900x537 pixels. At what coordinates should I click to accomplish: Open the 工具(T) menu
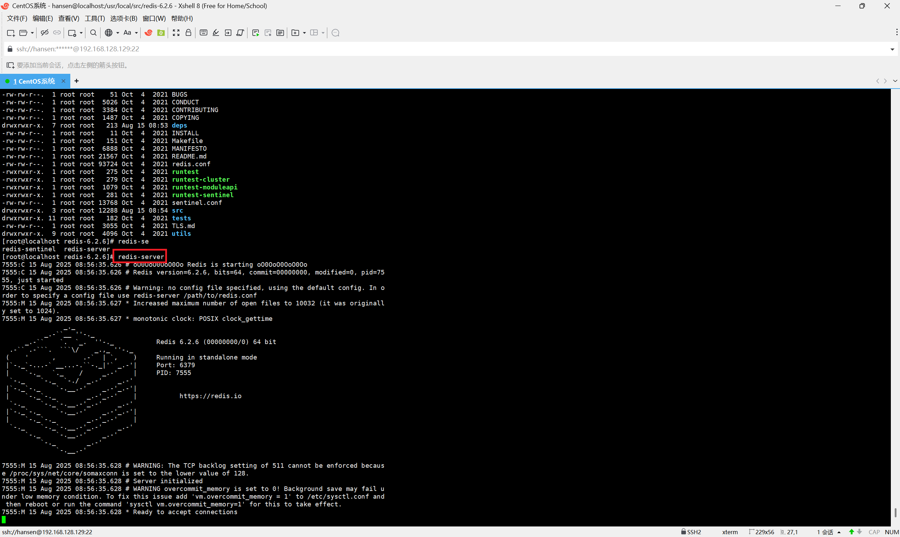pyautogui.click(x=95, y=19)
